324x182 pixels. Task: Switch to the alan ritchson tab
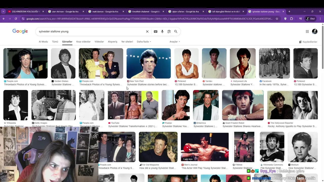pyautogui.click(x=66, y=12)
